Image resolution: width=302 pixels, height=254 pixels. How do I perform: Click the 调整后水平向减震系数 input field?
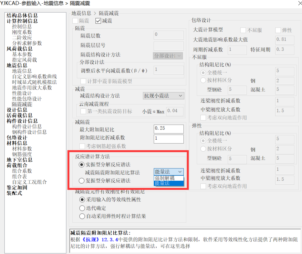click(x=169, y=70)
